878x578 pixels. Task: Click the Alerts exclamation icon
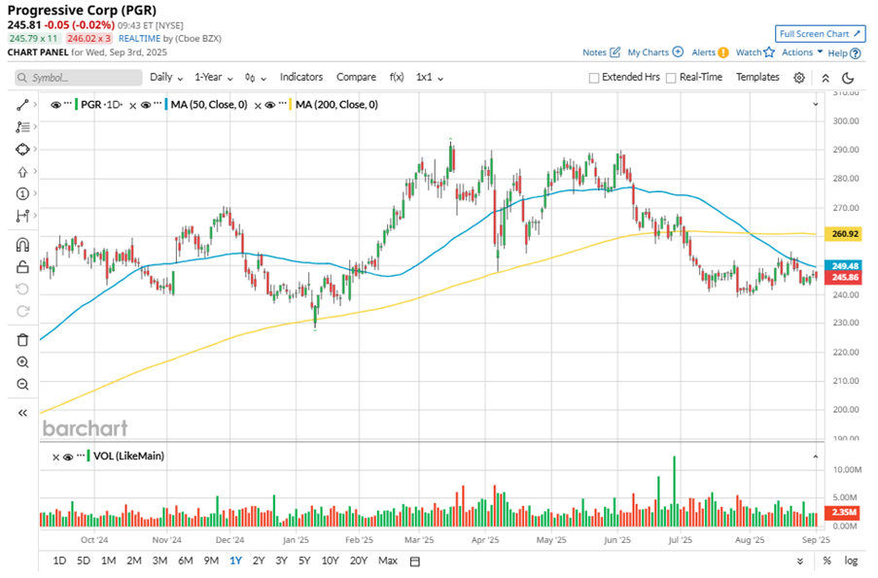(x=723, y=52)
